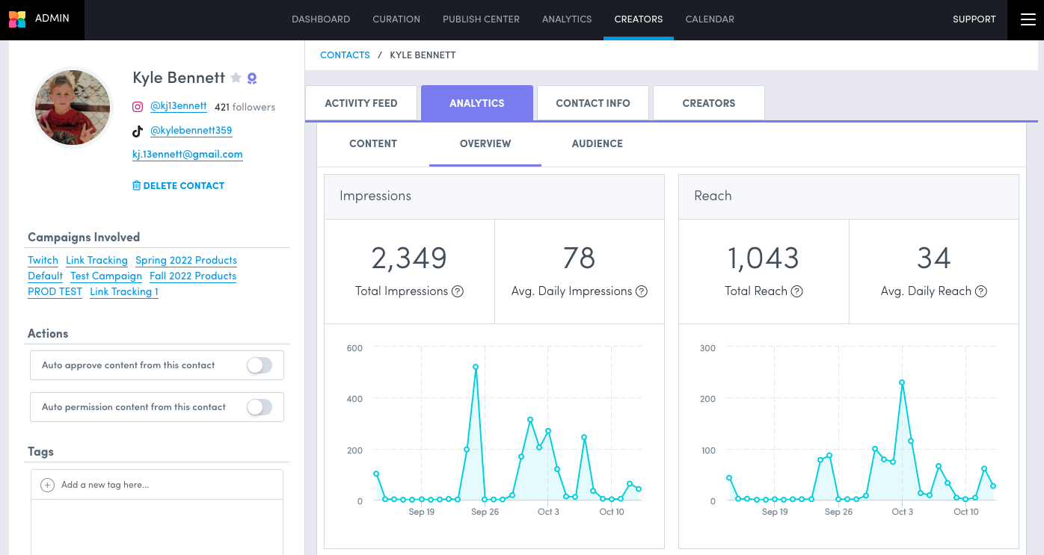This screenshot has width=1044, height=555.
Task: Open Kyle's Instagram profile icon
Action: 137,106
